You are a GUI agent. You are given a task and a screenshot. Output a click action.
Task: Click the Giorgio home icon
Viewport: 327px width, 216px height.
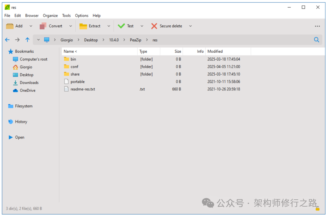(x=15, y=67)
